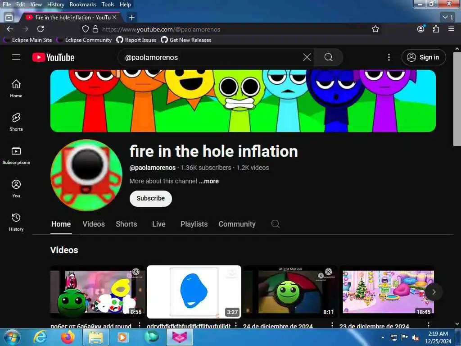This screenshot has height=346, width=461.
Task: Open the Eclipse Main Site bookmark
Action: (28, 40)
